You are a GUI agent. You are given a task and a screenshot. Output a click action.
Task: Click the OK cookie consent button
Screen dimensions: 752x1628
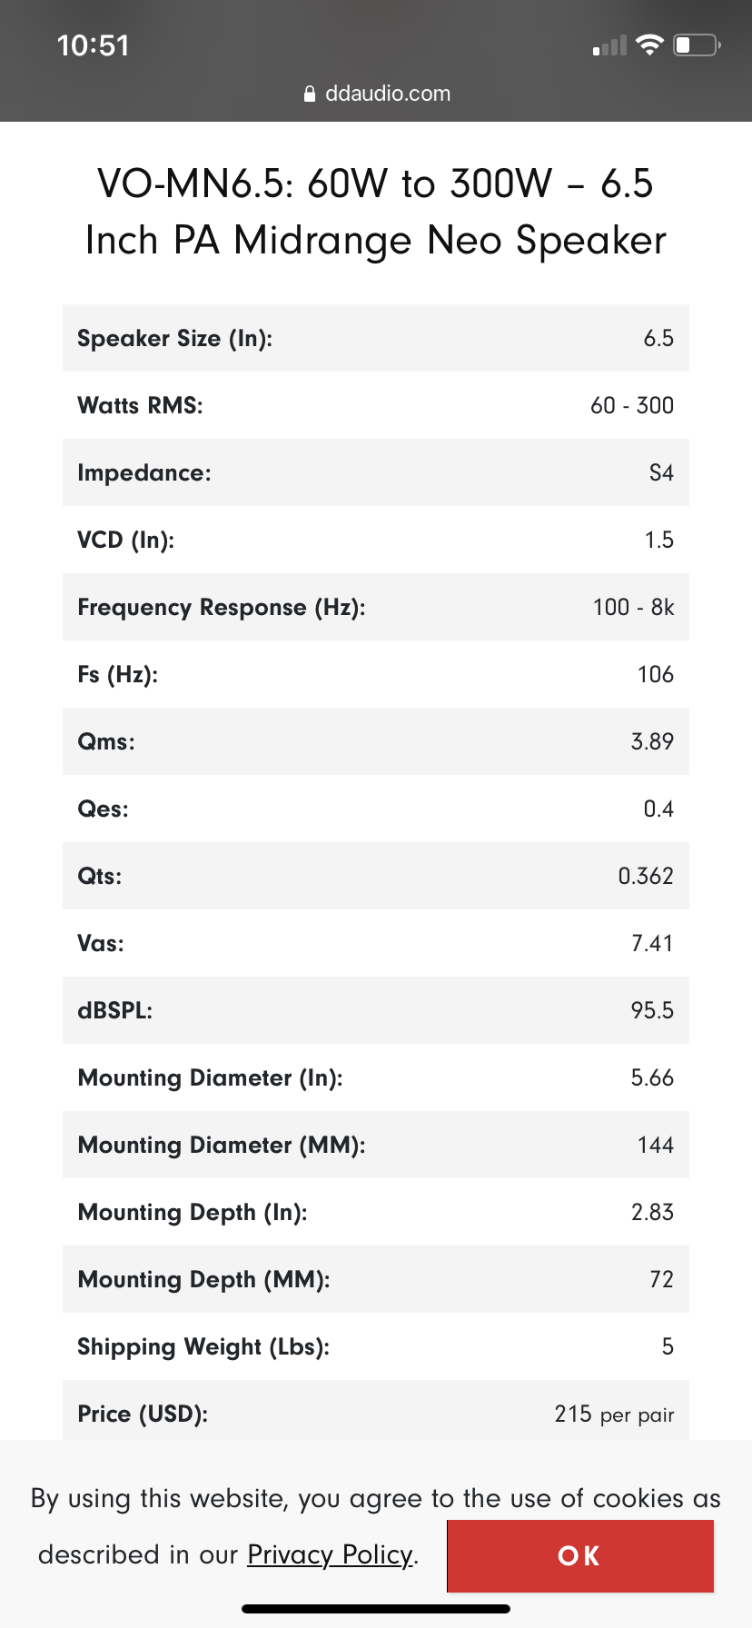pyautogui.click(x=579, y=1556)
